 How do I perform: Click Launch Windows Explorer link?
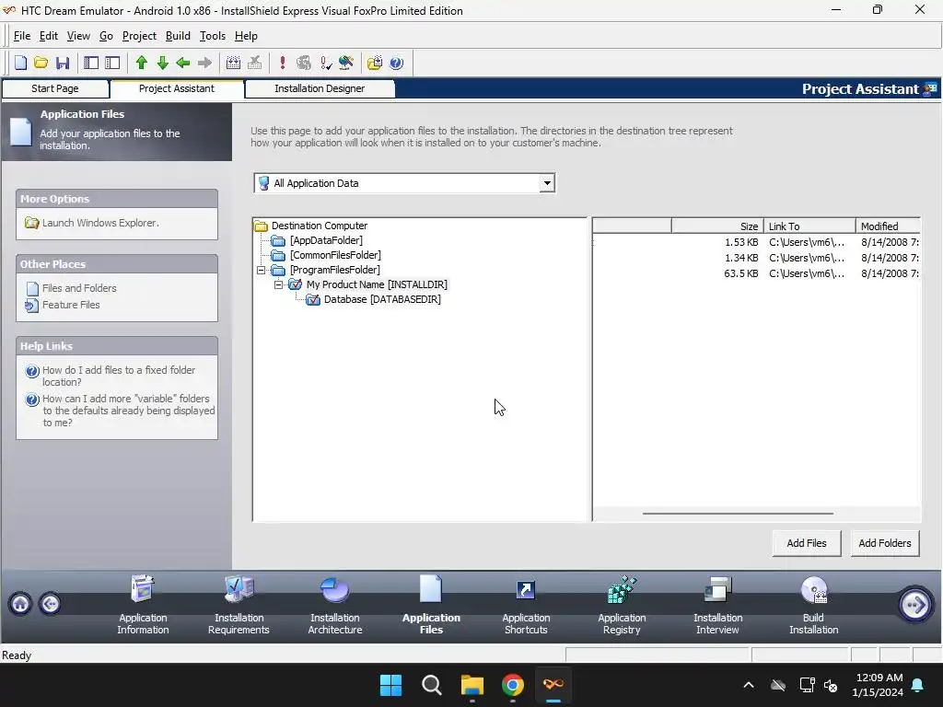click(x=99, y=223)
